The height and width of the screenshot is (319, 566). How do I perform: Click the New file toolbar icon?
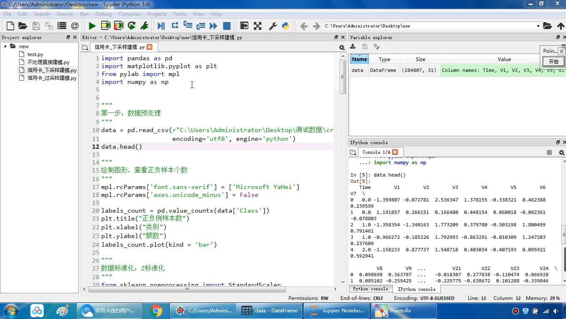(10, 26)
